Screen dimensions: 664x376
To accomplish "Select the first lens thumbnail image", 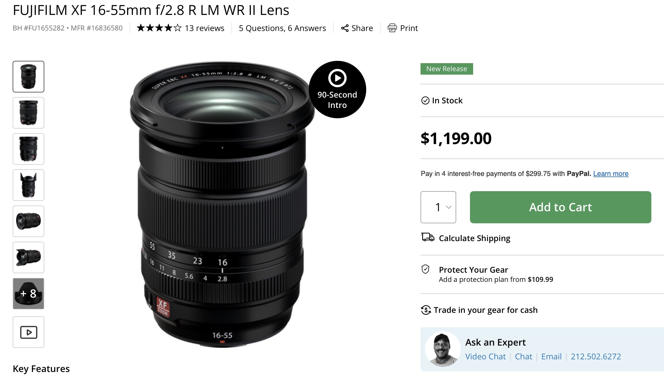I will 28,77.
